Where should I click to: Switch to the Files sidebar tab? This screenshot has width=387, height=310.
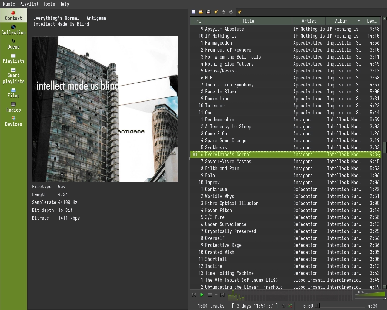tap(13, 93)
